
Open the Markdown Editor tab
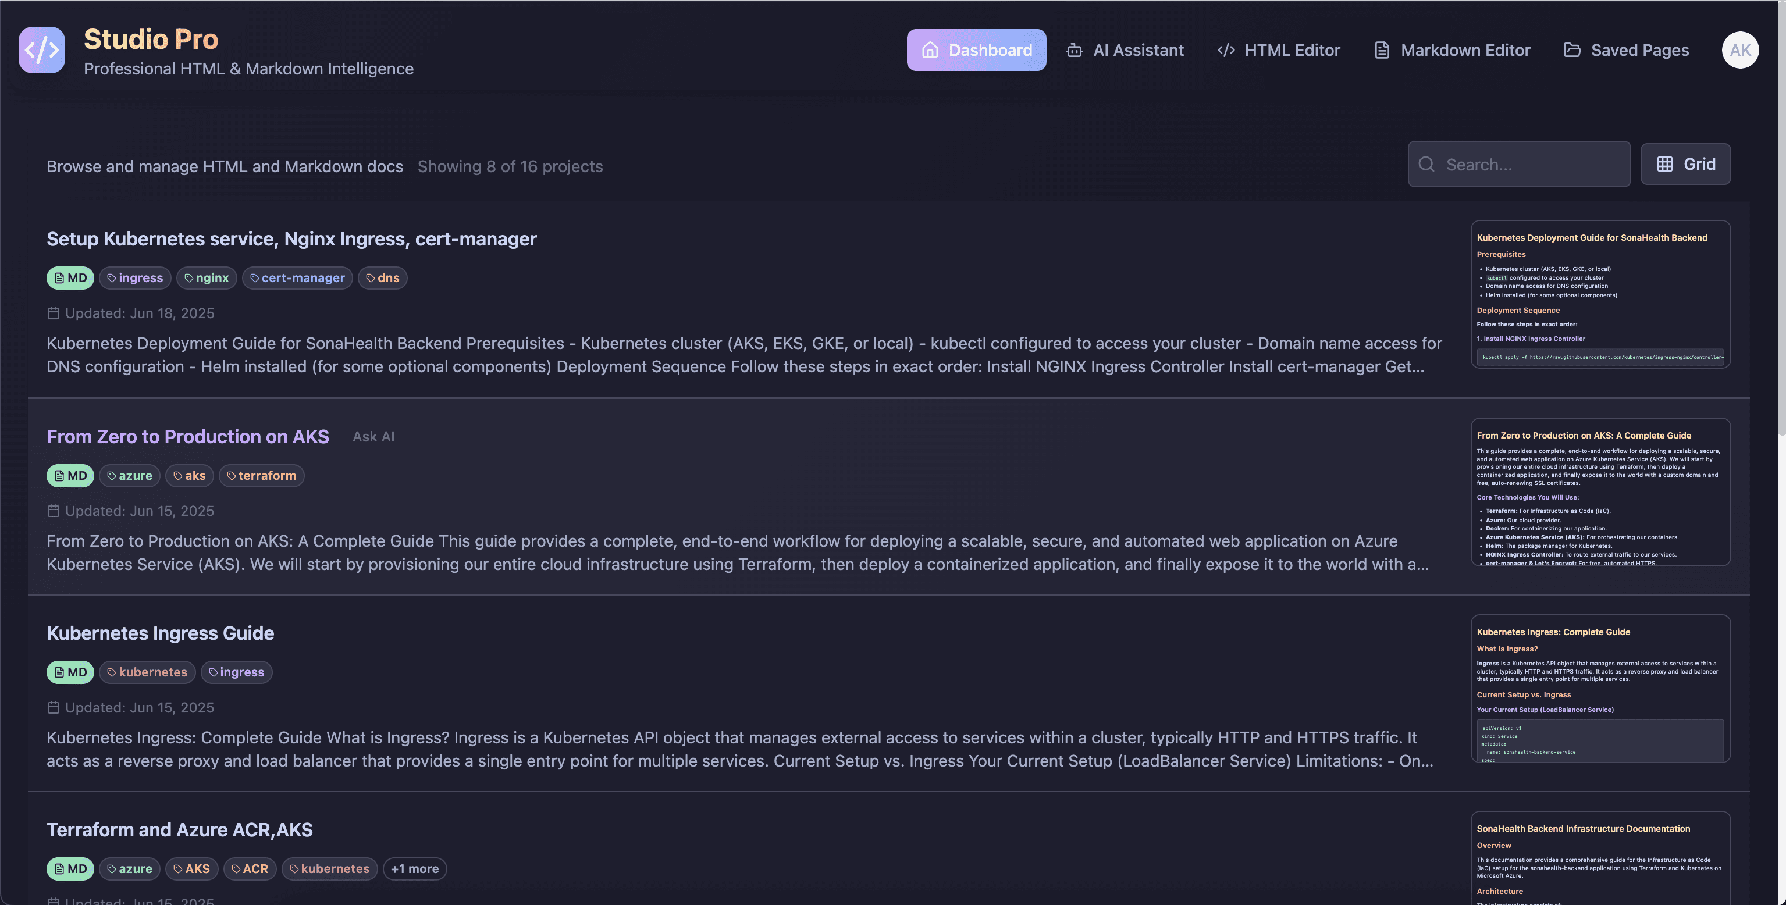click(1452, 50)
